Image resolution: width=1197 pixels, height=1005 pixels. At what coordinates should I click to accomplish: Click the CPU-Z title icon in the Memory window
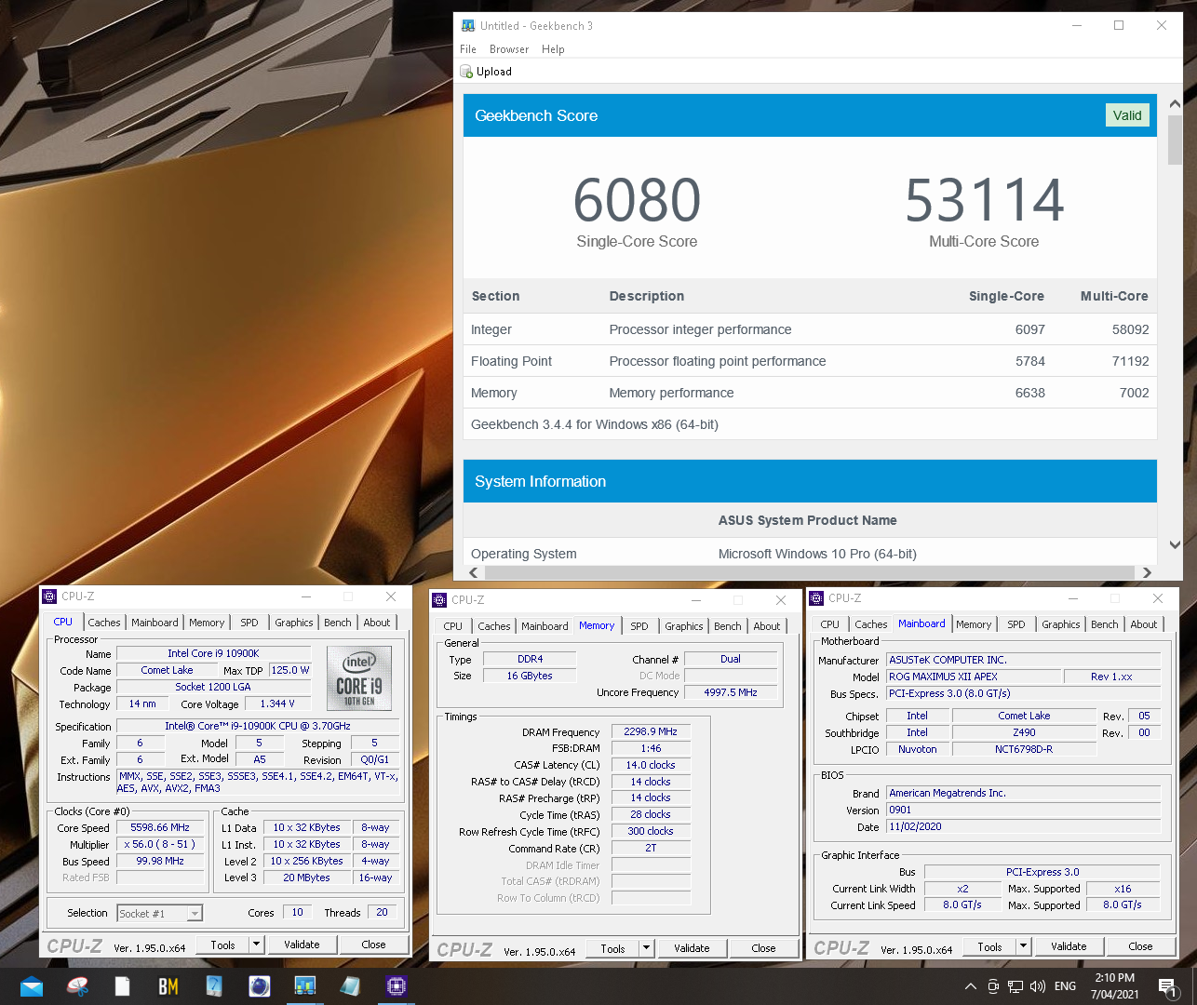[440, 600]
